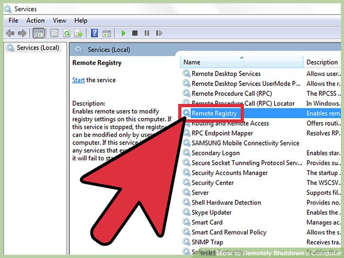This screenshot has width=344, height=258.
Task: Click gear icon beside Skype Updater
Action: click(x=186, y=212)
